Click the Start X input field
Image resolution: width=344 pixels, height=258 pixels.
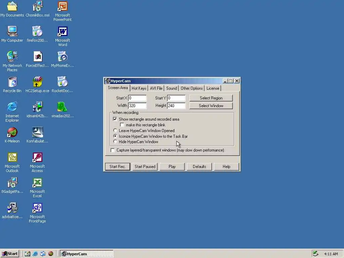click(x=137, y=98)
